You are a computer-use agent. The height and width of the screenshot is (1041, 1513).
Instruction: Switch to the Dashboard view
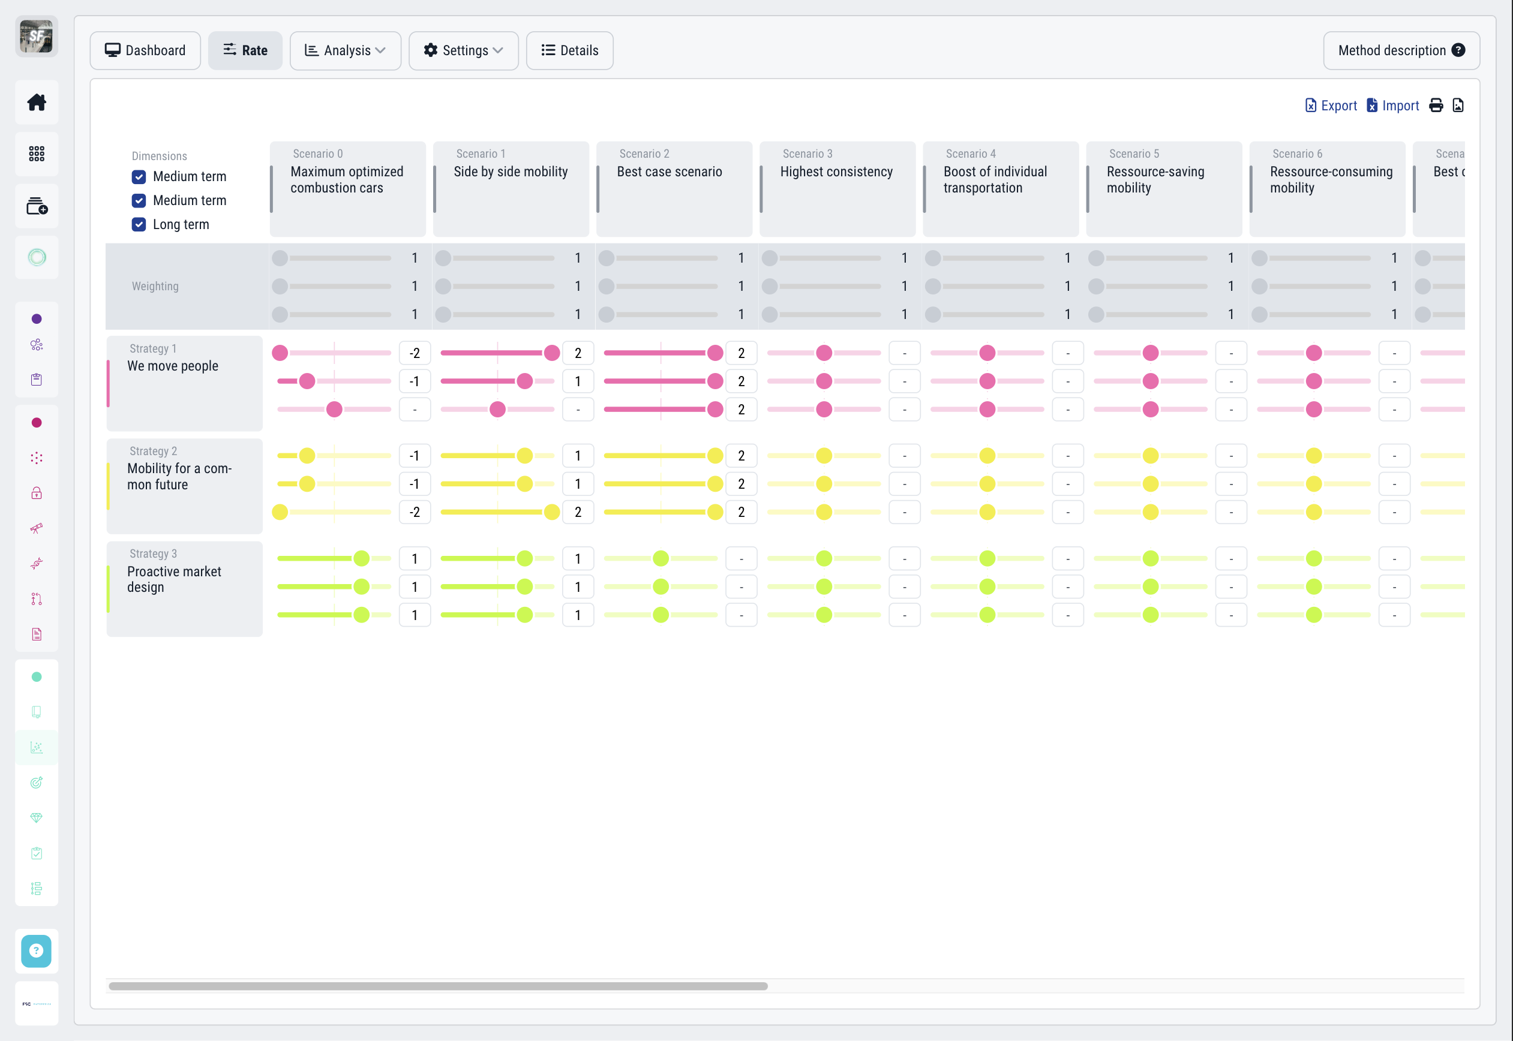coord(145,50)
